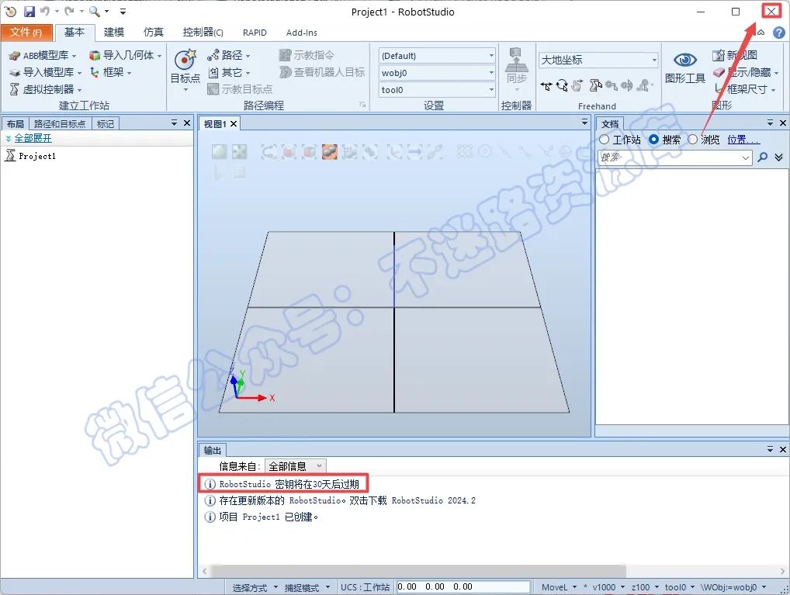This screenshot has height=595, width=790.
Task: Click 路径 path tool
Action: point(228,55)
